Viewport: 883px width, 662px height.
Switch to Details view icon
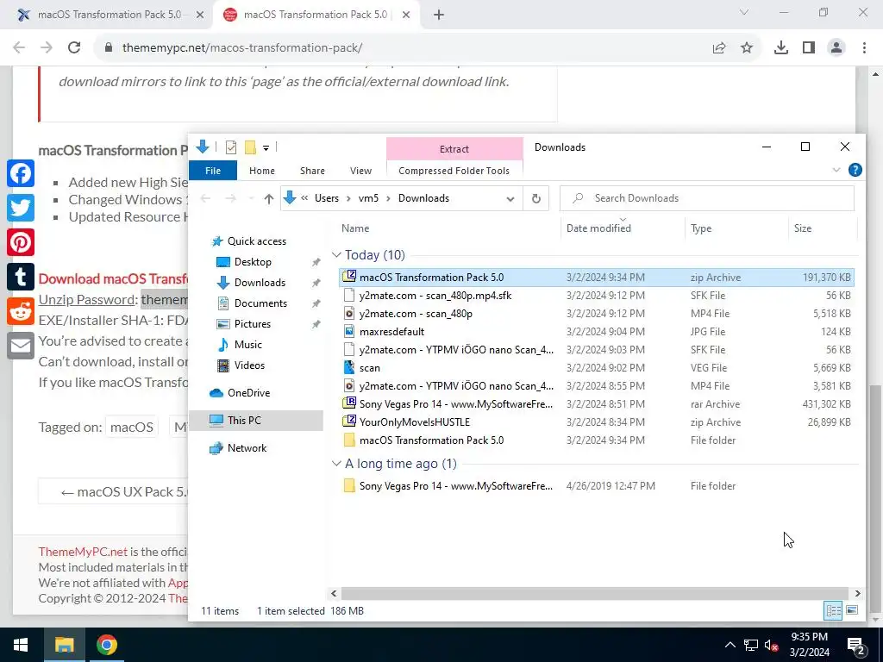833,611
